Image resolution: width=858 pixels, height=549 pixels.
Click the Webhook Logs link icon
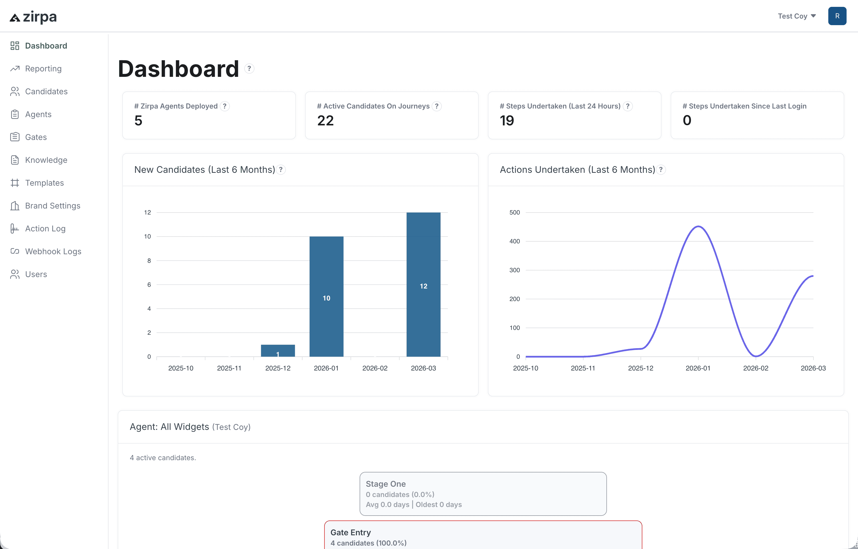(15, 251)
